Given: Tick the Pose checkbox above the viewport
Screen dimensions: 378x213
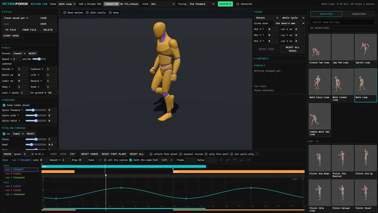Looking at the screenshot, I should tap(110, 13).
